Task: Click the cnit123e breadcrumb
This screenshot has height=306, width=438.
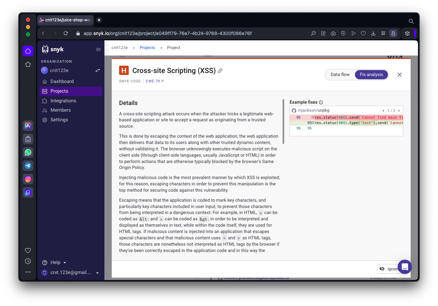Action: coord(119,48)
